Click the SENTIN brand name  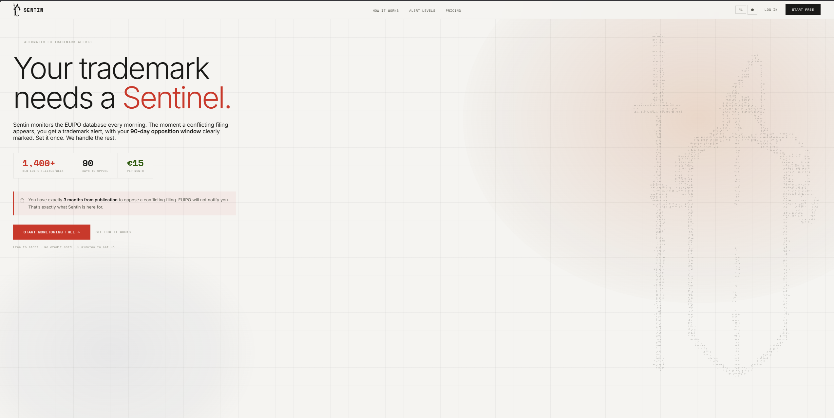[x=33, y=10]
